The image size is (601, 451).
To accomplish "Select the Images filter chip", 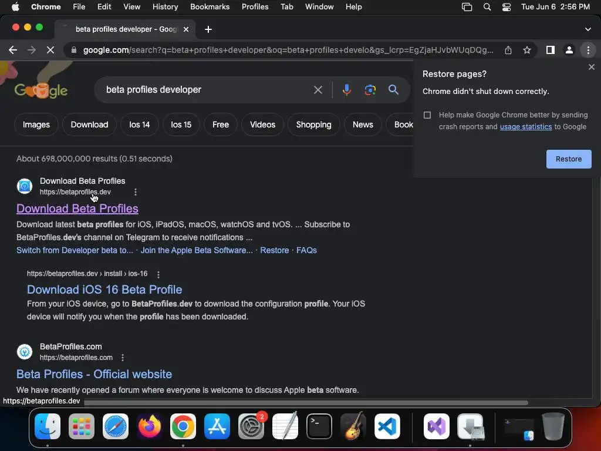I will pos(36,124).
